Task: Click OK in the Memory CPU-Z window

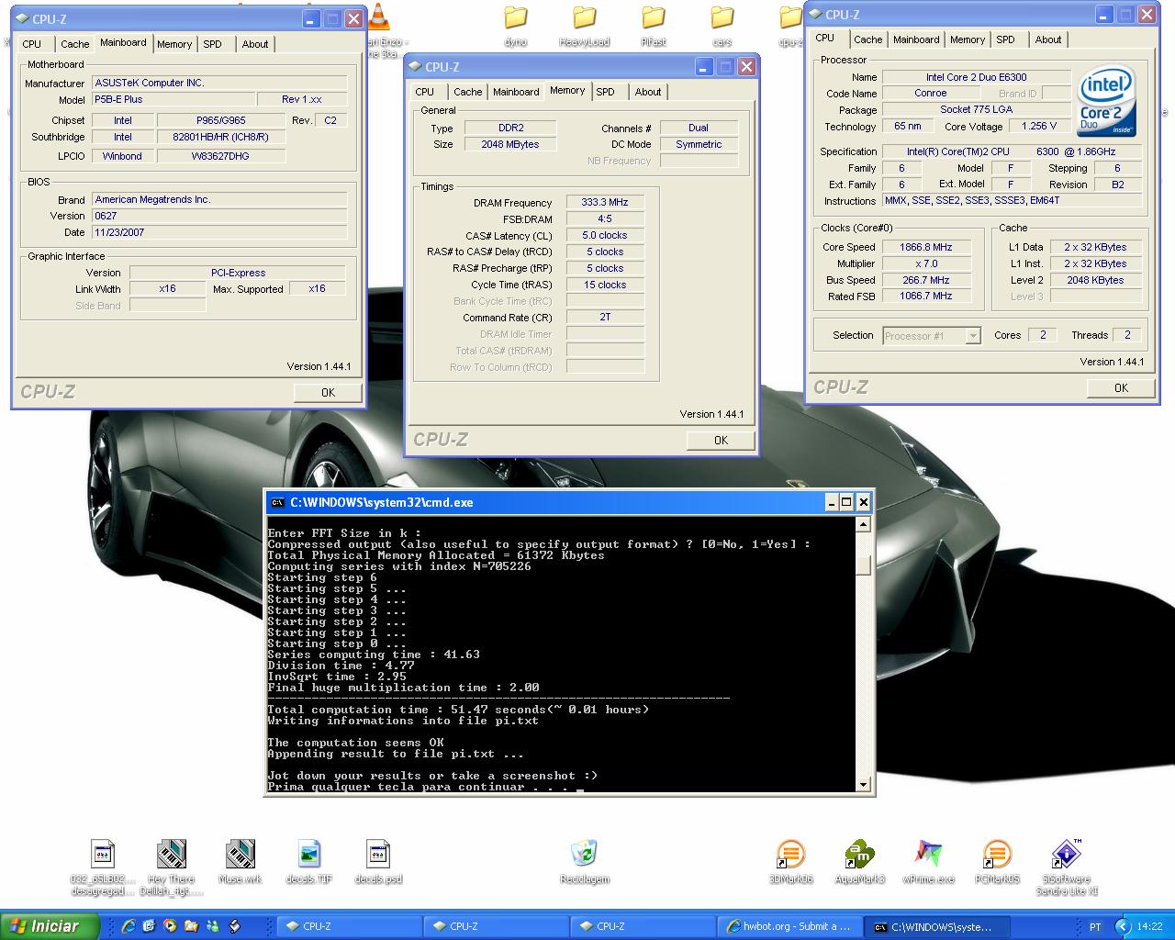Action: [x=721, y=441]
